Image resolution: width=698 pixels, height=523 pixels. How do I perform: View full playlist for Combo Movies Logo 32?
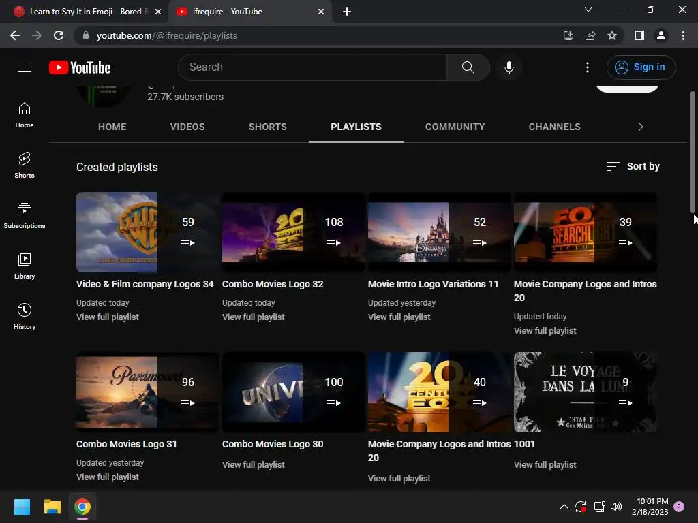[x=254, y=317]
